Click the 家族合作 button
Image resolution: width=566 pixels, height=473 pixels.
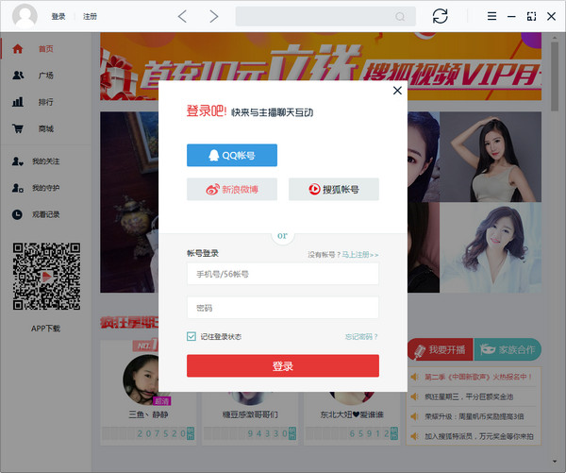click(x=508, y=349)
